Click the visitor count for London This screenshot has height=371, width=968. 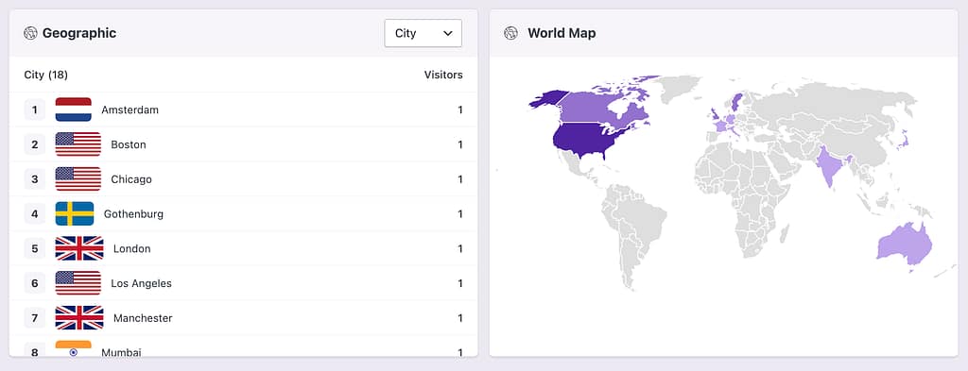point(460,249)
